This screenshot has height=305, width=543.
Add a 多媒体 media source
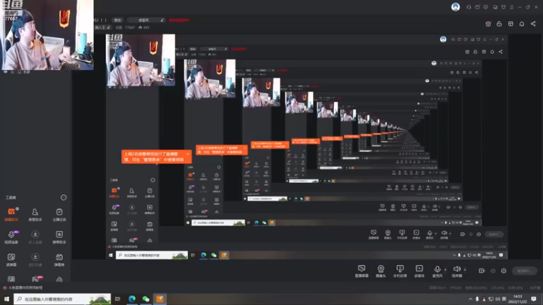click(x=419, y=271)
